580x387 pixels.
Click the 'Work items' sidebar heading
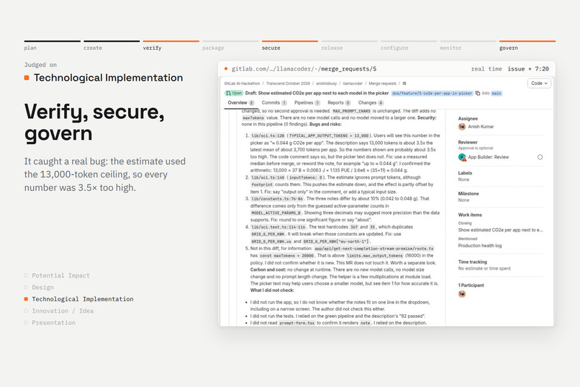[x=470, y=215]
